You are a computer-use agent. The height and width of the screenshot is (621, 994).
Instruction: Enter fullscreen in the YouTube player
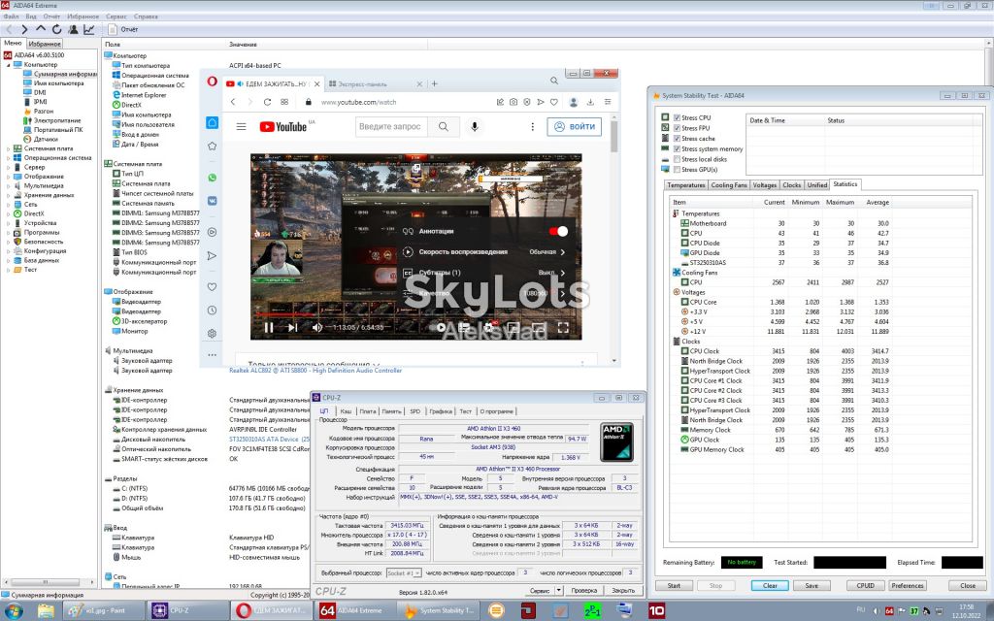tap(563, 328)
